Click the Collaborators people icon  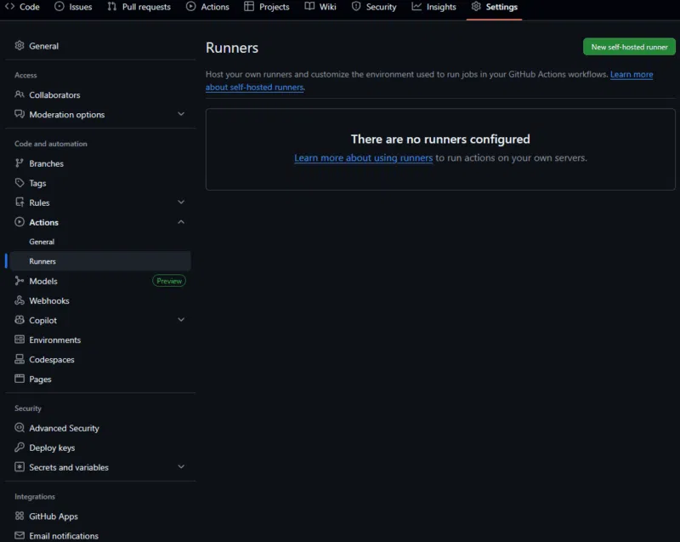pyautogui.click(x=20, y=94)
